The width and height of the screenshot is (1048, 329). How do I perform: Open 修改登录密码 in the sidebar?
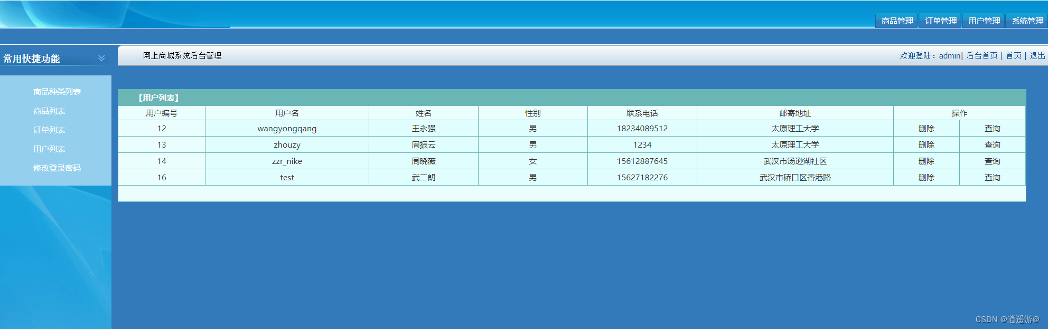click(57, 168)
